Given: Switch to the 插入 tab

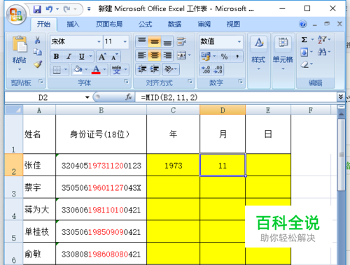Looking at the screenshot, I should coord(73,24).
